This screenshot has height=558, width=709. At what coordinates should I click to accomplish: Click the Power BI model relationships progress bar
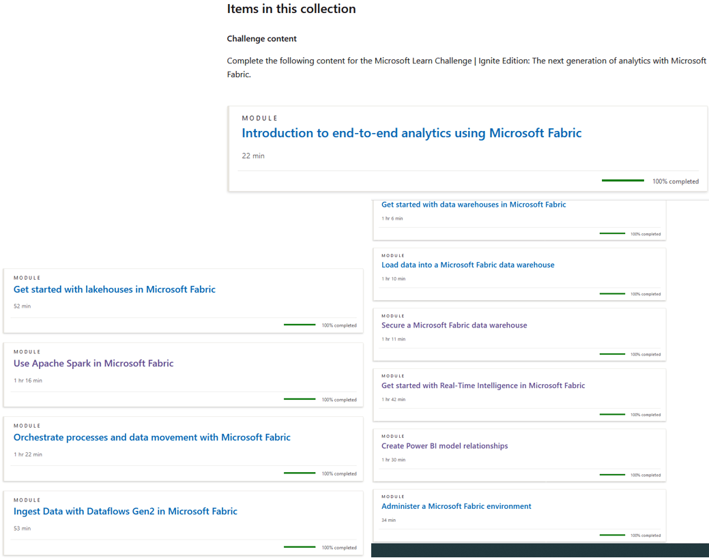coord(612,474)
